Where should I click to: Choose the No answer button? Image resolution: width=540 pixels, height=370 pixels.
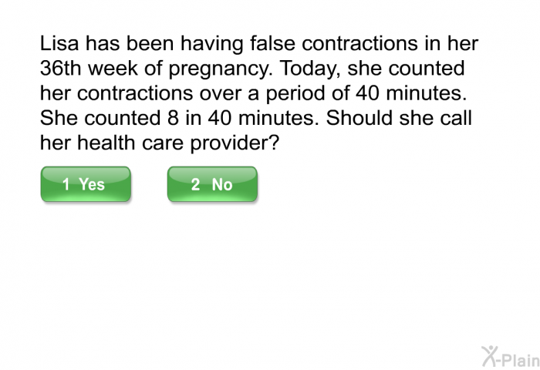click(x=212, y=184)
